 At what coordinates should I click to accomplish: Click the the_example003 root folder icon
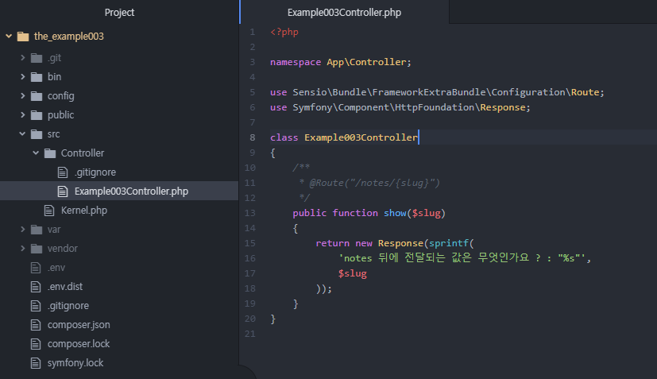[22, 37]
